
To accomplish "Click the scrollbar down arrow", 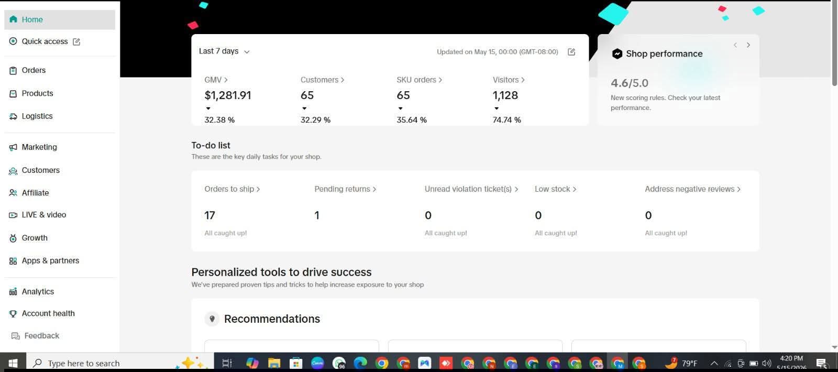I will (x=834, y=347).
